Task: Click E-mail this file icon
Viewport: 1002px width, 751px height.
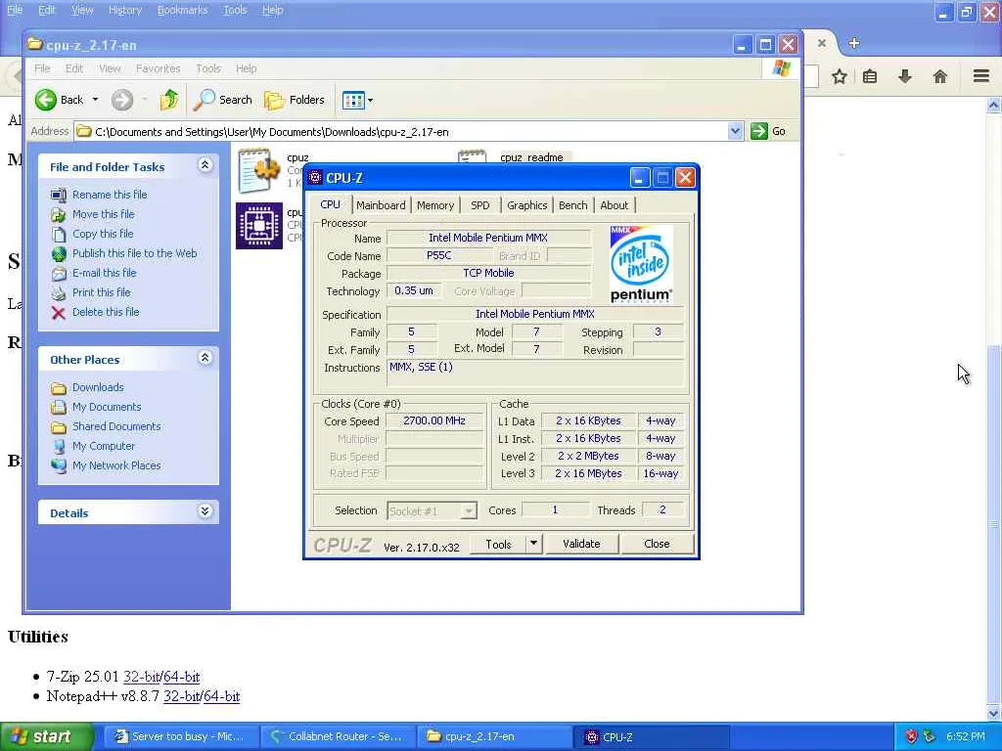Action: coord(59,274)
